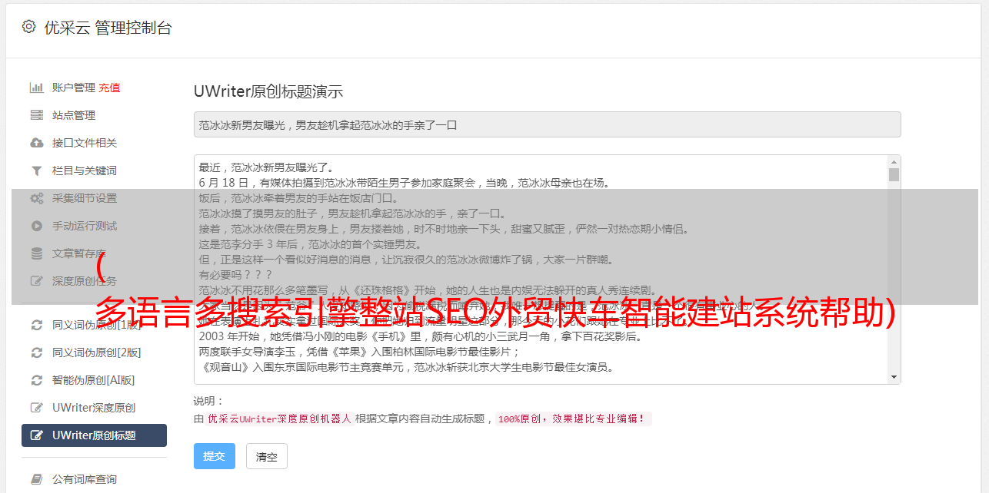Click the article box scrollbar down arrow

(x=894, y=377)
